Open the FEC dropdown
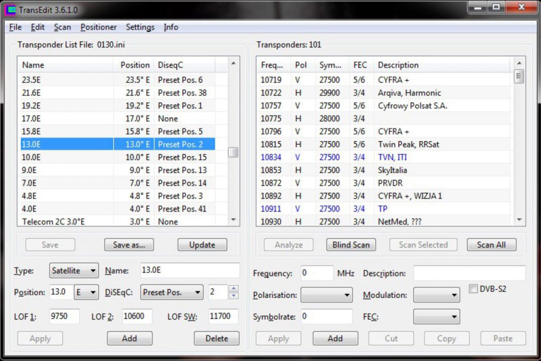The image size is (541, 361). pyautogui.click(x=436, y=316)
